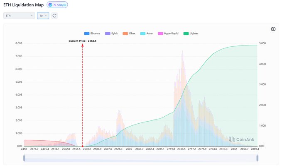
Task: Click the 8.00B left axis label
Action: 19,43
